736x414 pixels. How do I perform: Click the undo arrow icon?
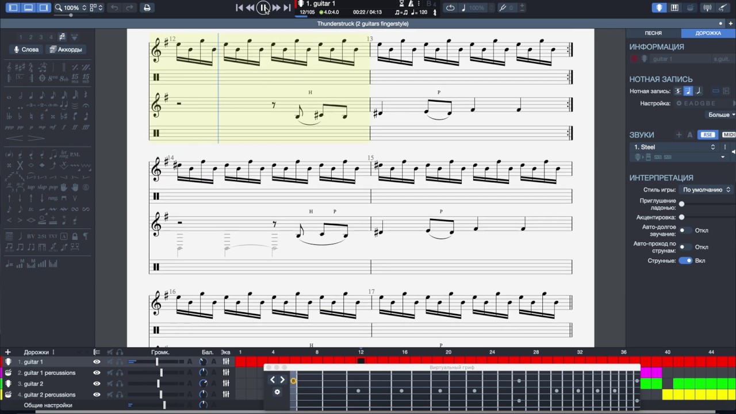point(114,7)
